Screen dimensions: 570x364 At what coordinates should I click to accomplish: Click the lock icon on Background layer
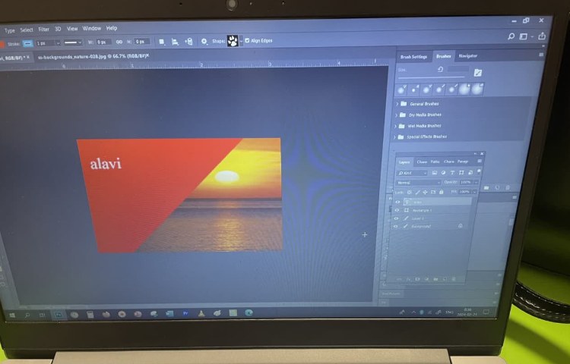[x=460, y=226]
